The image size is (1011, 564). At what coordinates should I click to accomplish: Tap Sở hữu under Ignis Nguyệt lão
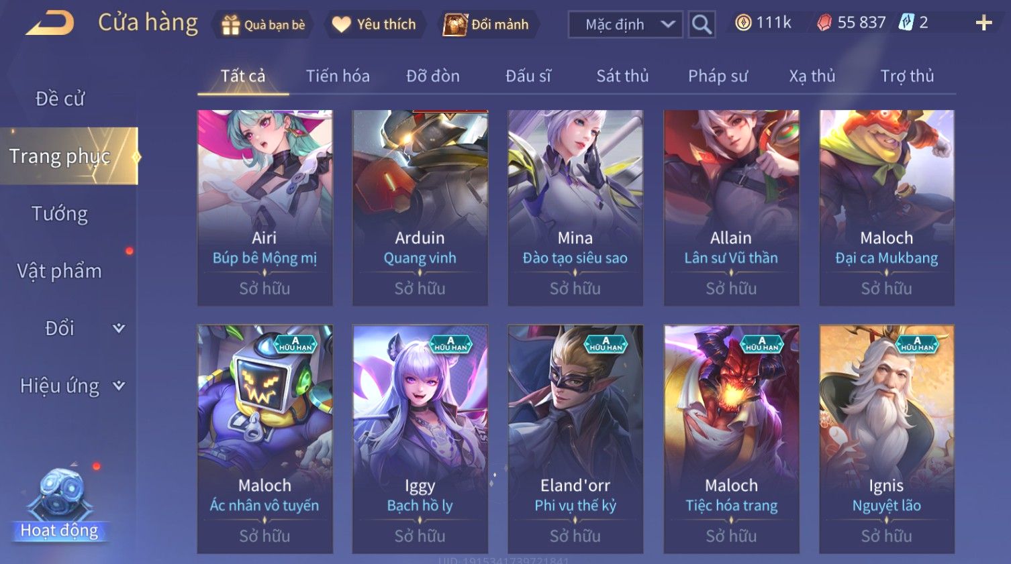(x=886, y=536)
